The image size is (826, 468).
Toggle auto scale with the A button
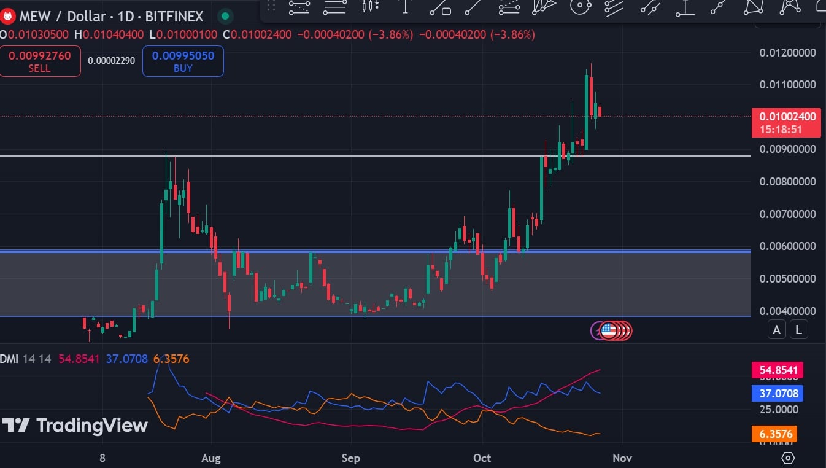(x=776, y=330)
